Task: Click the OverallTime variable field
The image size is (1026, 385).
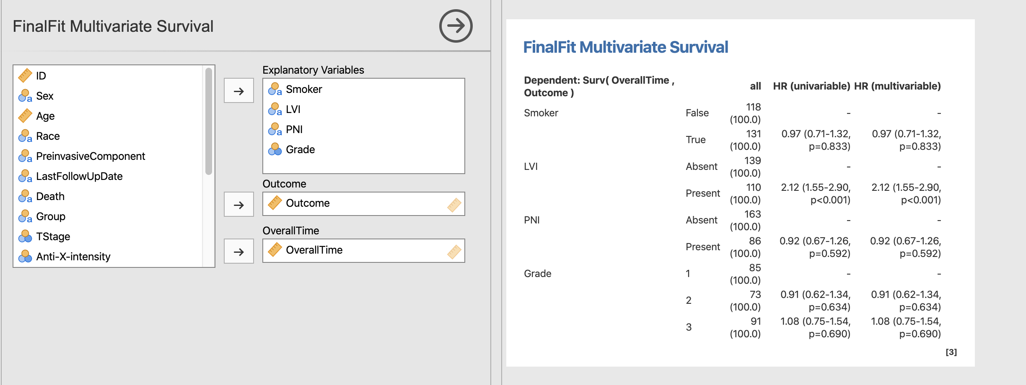Action: [363, 251]
